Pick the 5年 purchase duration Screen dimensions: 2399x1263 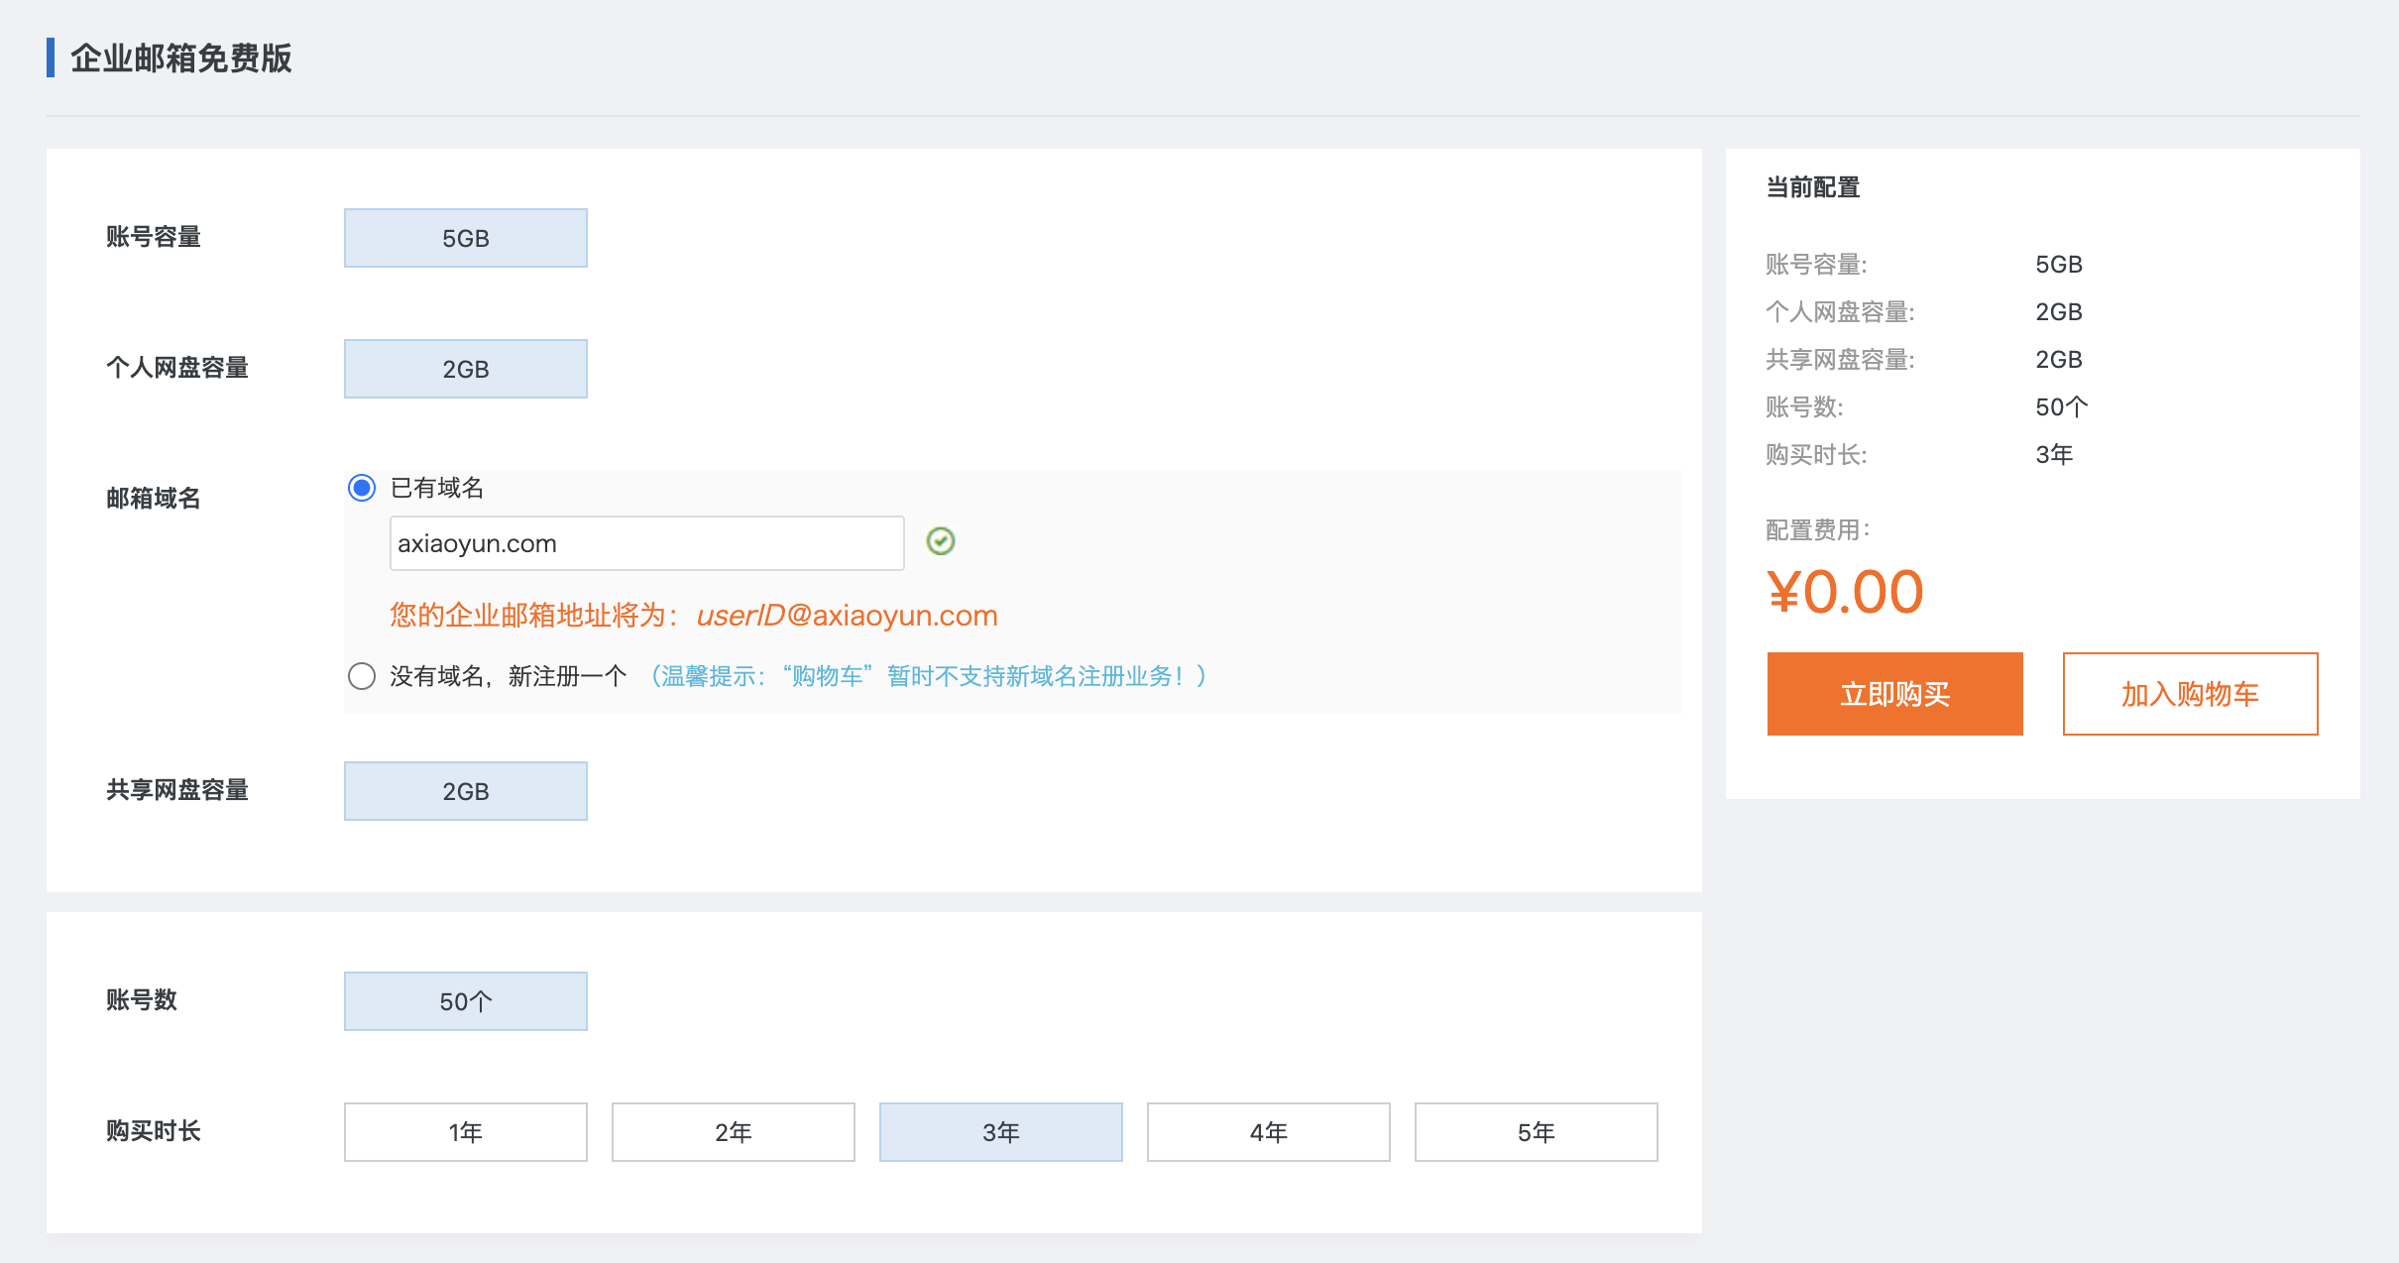pyautogui.click(x=1536, y=1132)
